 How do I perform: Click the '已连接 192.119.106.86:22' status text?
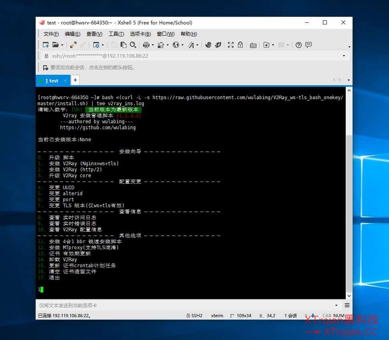tap(64, 316)
